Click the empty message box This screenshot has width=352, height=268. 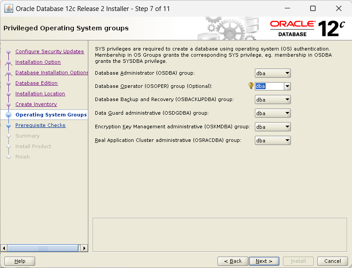tap(220, 235)
